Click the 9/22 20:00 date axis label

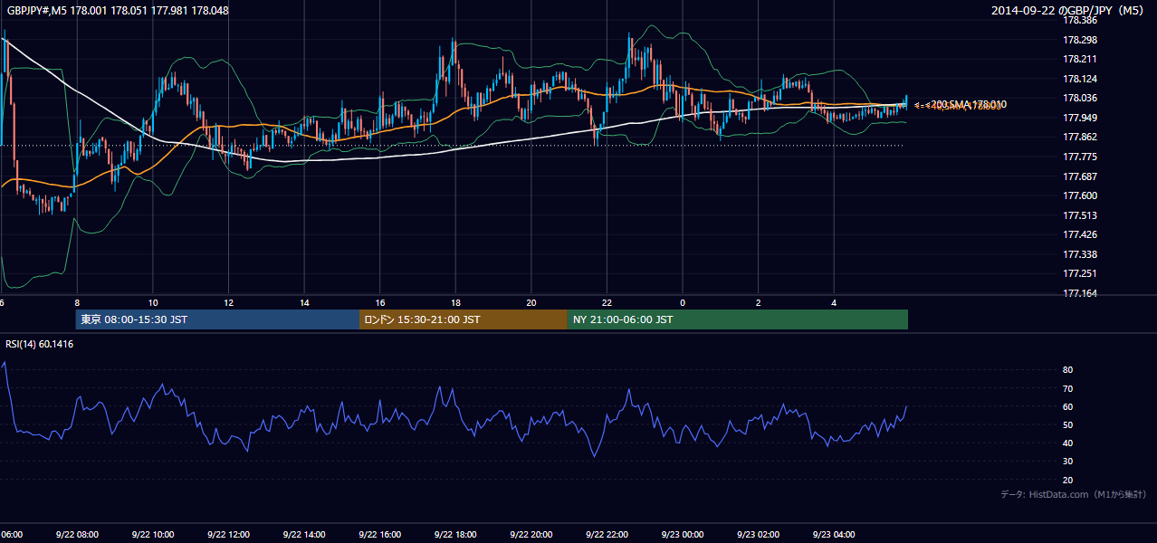[531, 535]
